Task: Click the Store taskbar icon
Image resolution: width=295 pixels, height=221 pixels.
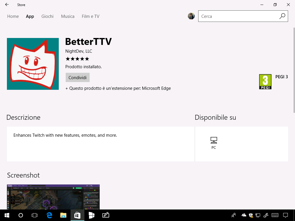Action: click(77, 215)
